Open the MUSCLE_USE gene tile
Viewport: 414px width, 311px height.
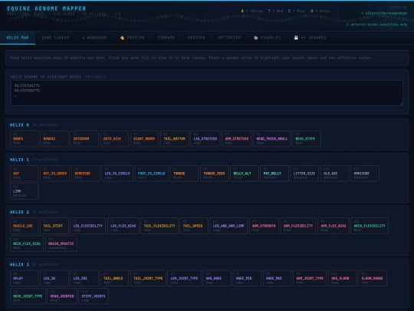[25, 226]
